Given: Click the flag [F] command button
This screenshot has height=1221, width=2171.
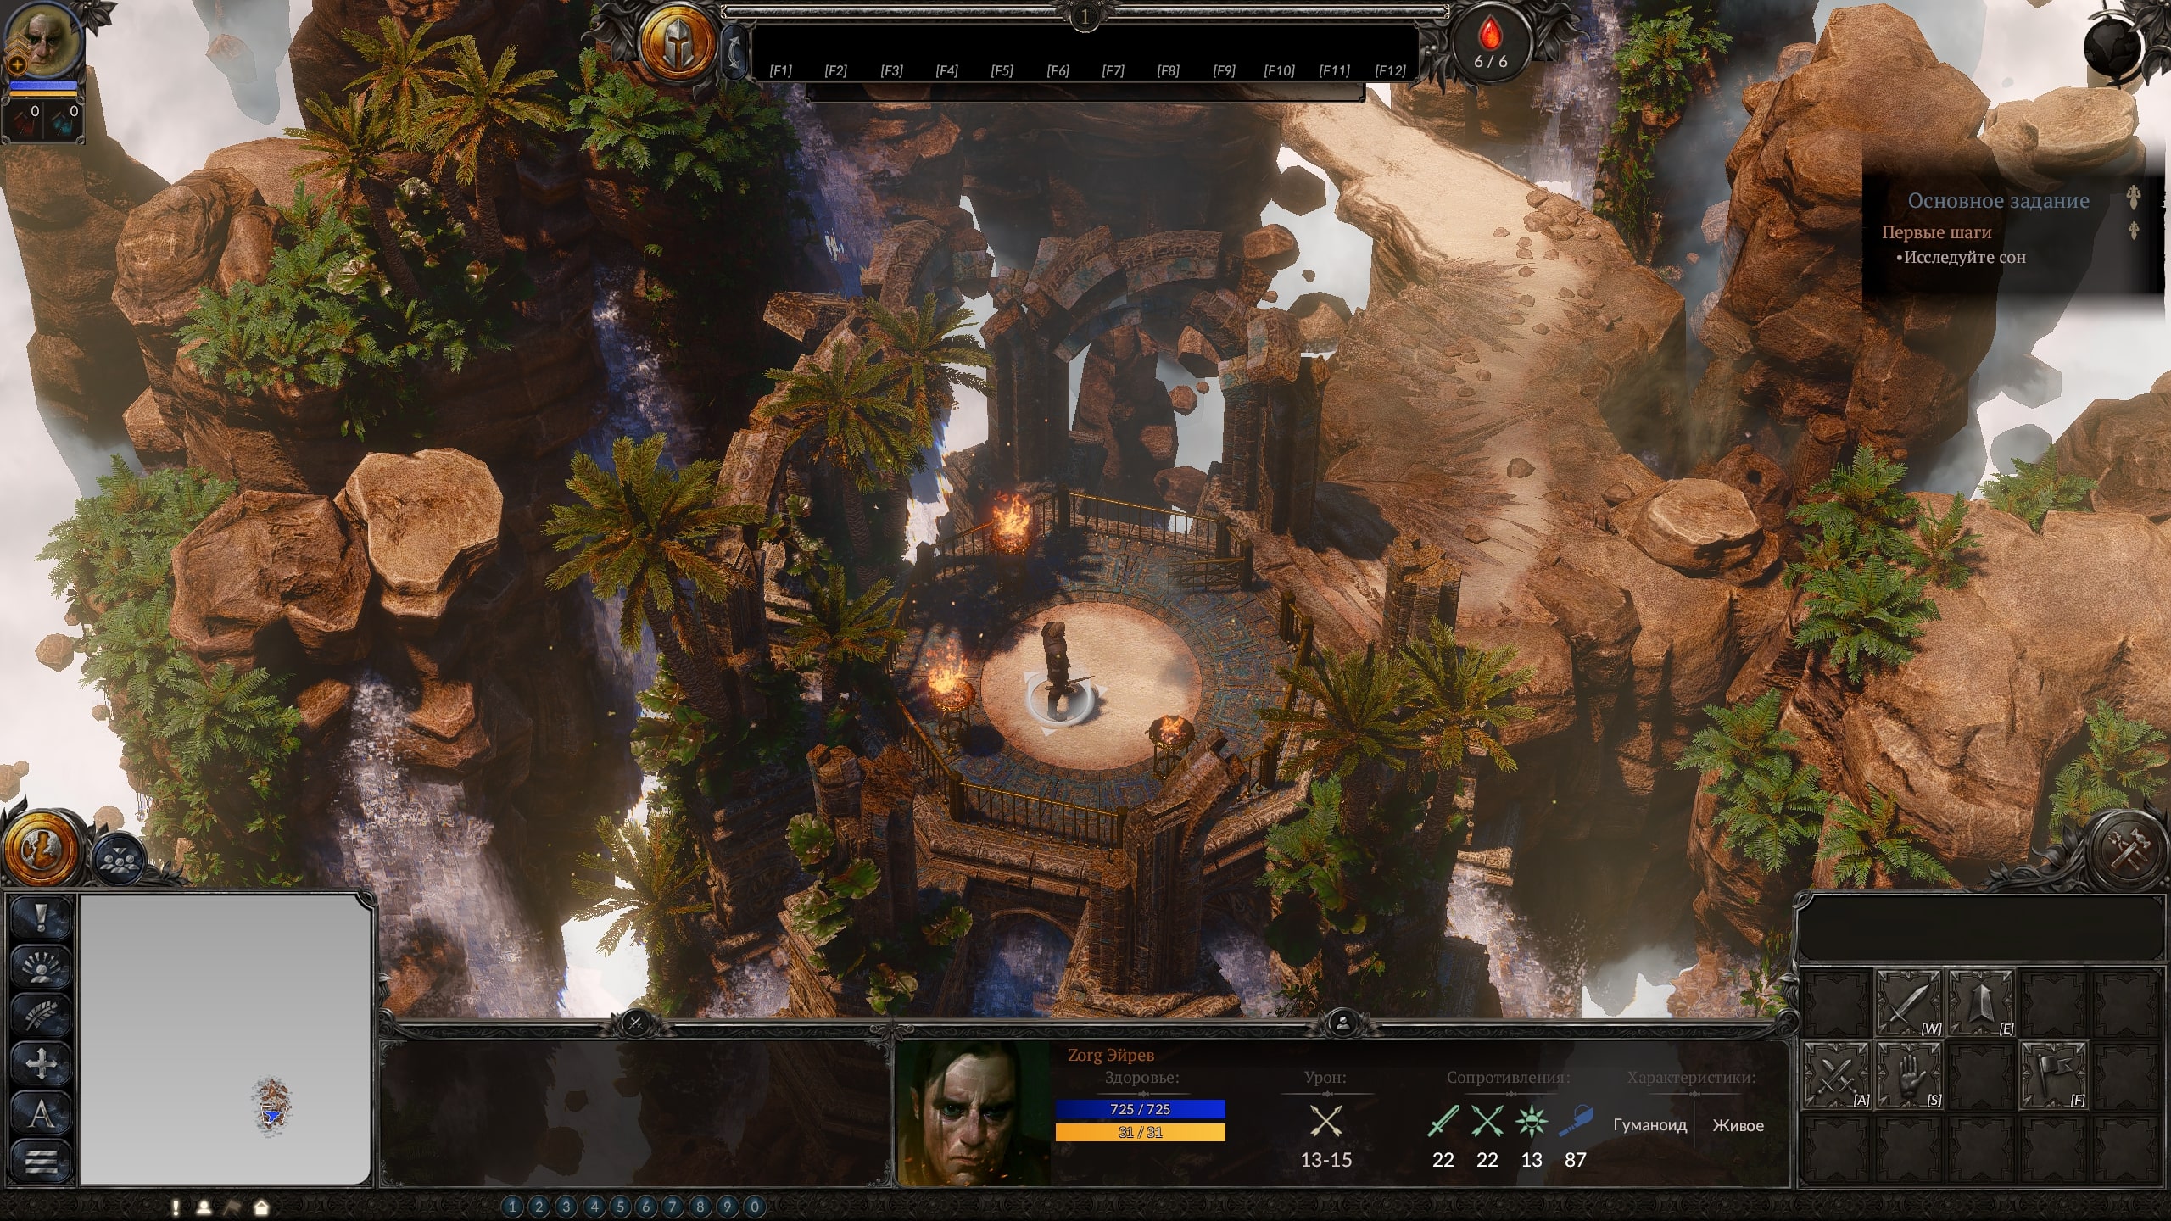Looking at the screenshot, I should [x=2053, y=1075].
